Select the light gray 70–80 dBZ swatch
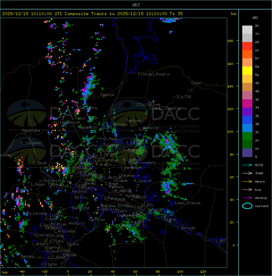The image size is (272, 276). (247, 30)
